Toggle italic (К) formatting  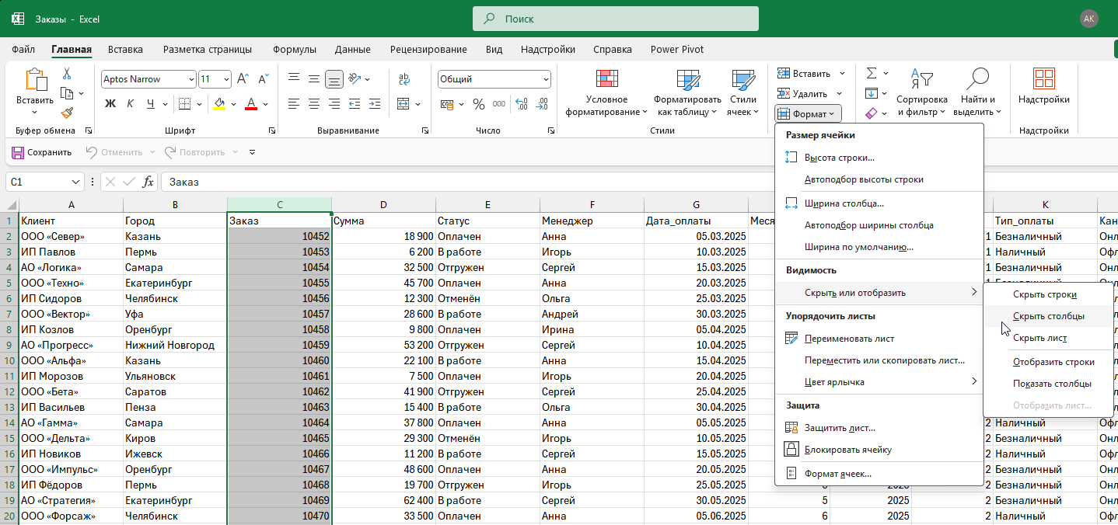pyautogui.click(x=130, y=104)
